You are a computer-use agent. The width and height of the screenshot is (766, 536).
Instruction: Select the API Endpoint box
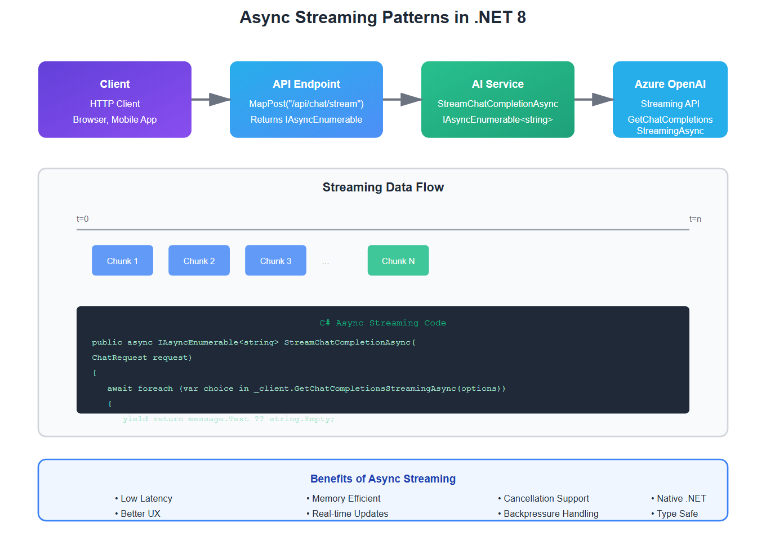(306, 100)
